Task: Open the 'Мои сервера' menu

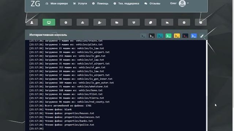Action: coord(57,3)
